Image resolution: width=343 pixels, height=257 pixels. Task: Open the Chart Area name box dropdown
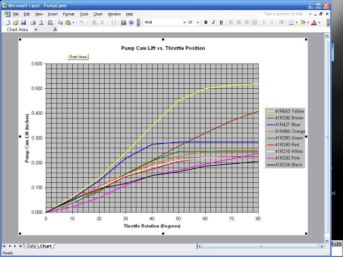click(x=36, y=29)
